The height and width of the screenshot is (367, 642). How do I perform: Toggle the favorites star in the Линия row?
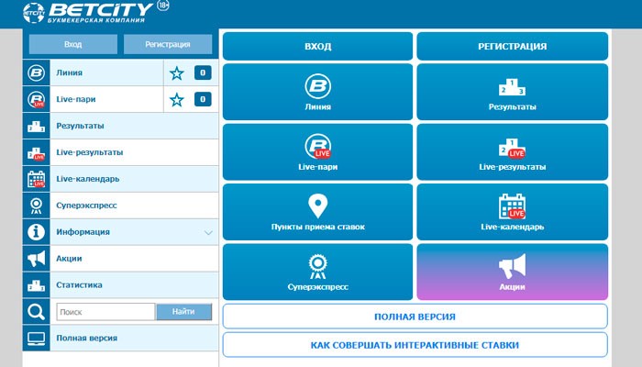click(177, 73)
